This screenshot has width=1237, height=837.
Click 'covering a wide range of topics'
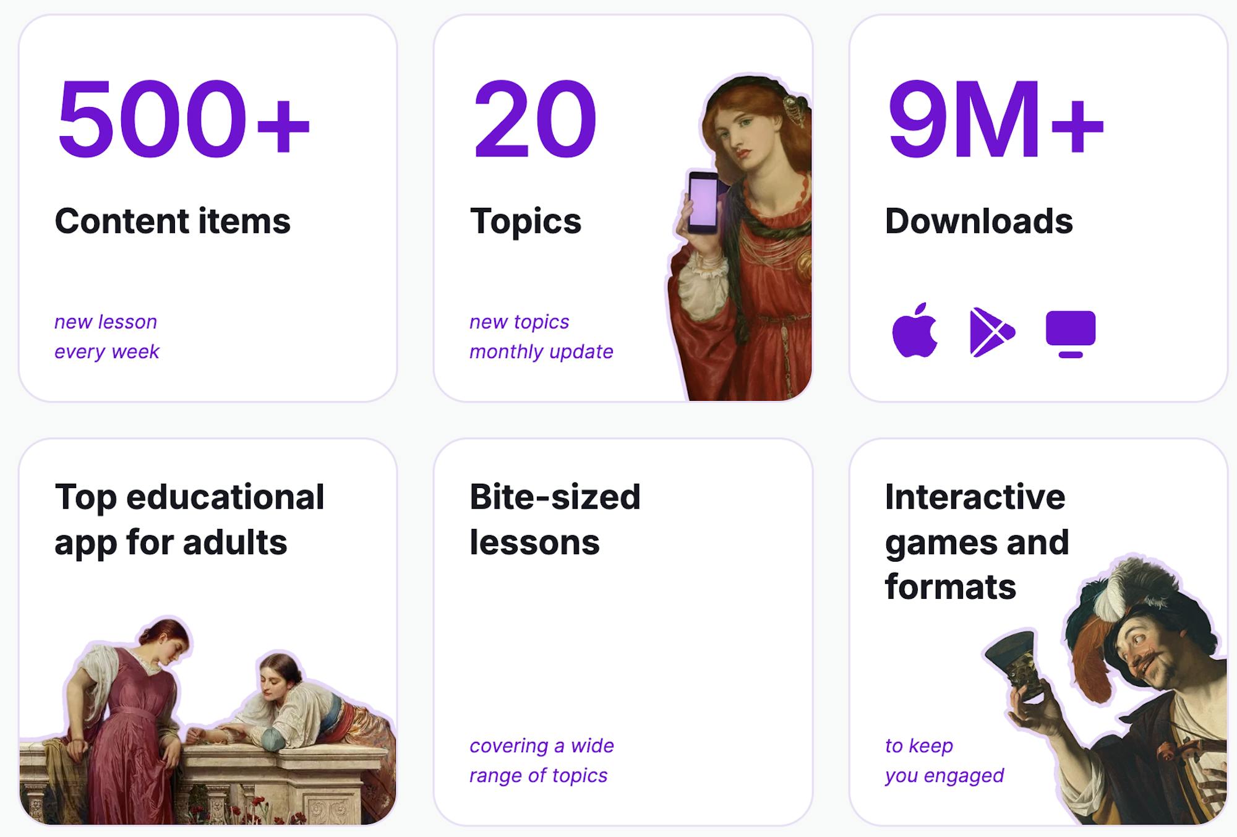pyautogui.click(x=542, y=760)
